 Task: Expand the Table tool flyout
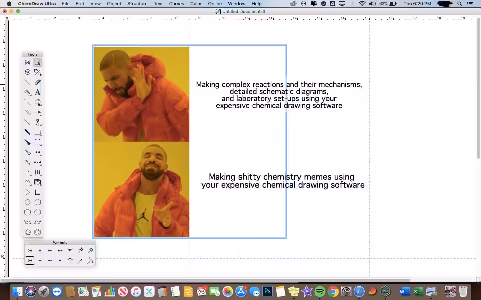tap(38, 172)
